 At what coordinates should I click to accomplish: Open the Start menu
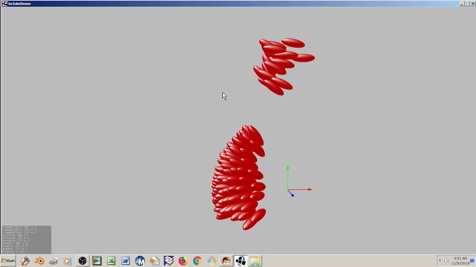[x=8, y=261]
